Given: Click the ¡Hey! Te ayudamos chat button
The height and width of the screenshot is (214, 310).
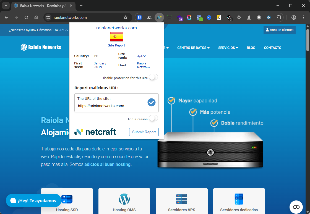Looking at the screenshot, I should [33, 200].
